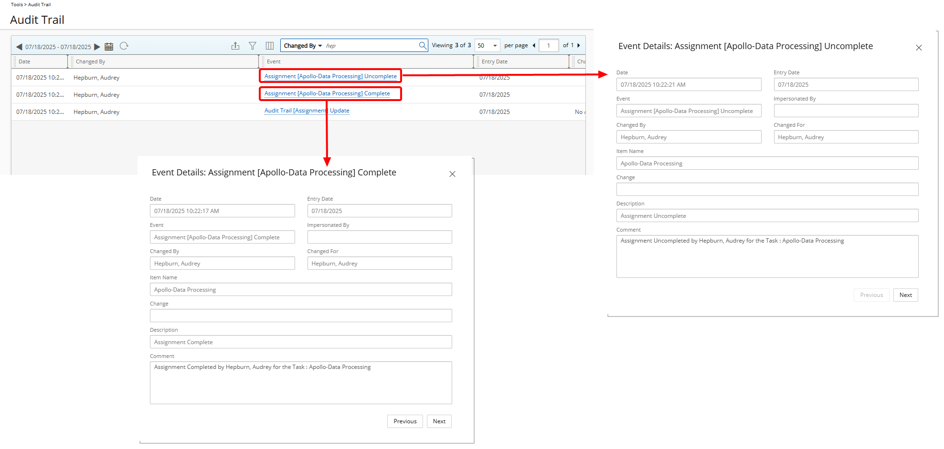Click Next in the Complete event dialog
944x449 pixels.
pos(439,421)
